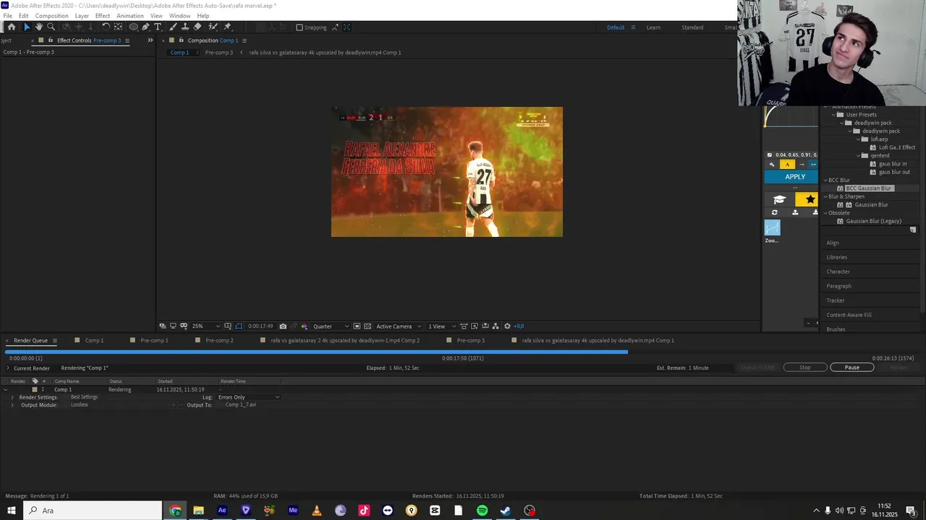
Task: Click the reset exposure icon
Action: click(507, 326)
